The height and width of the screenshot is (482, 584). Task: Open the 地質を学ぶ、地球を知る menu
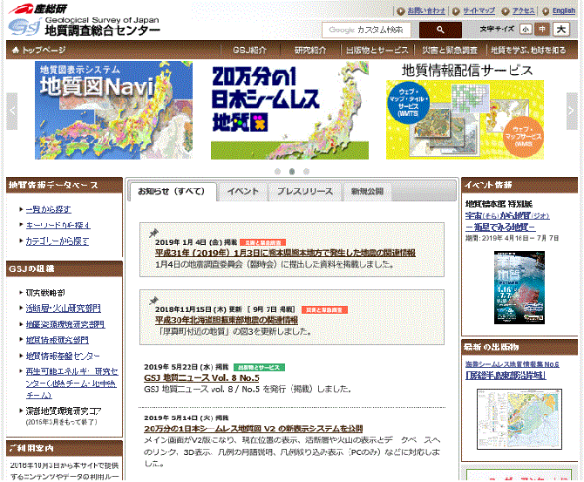click(x=528, y=50)
